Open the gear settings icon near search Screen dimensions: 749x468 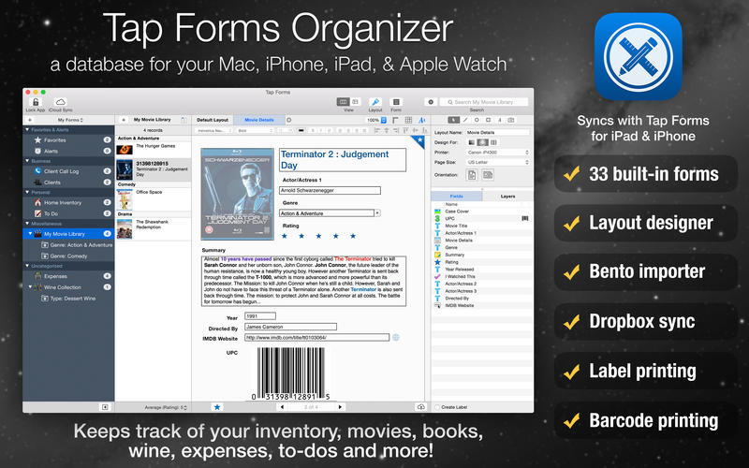[431, 101]
